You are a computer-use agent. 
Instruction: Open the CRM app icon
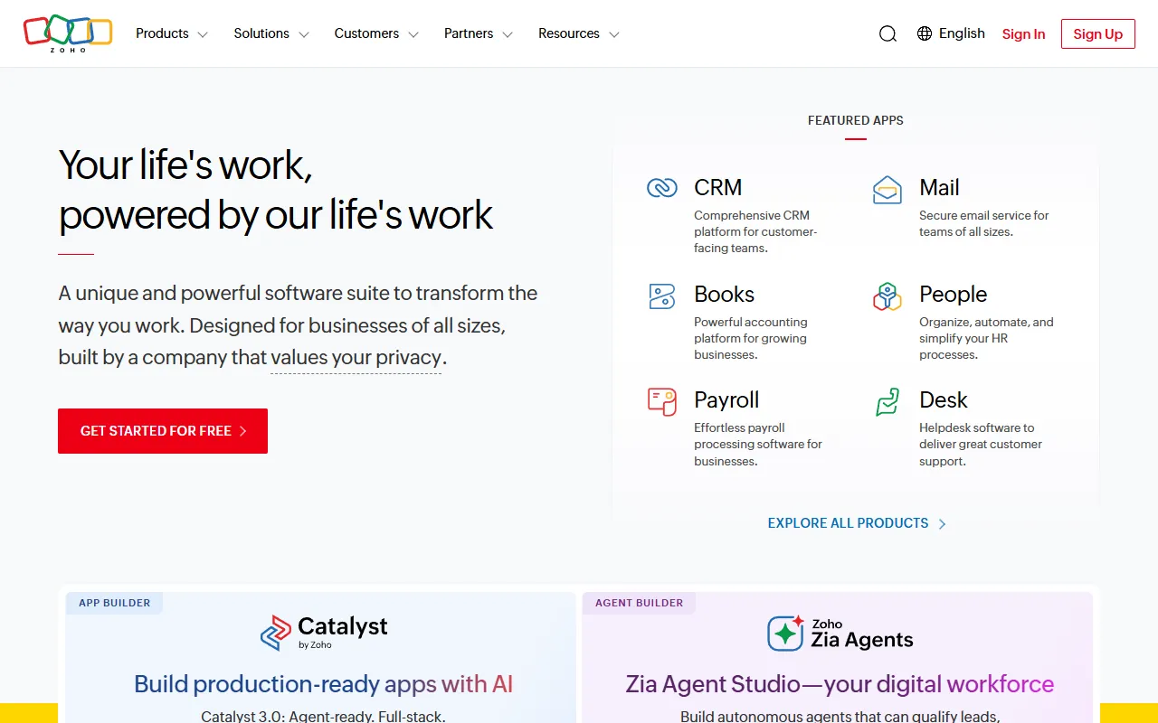(662, 188)
